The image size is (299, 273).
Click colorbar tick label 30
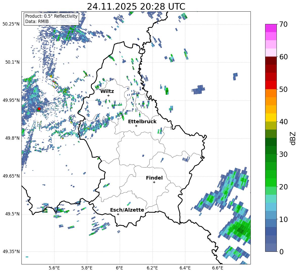[283, 154]
